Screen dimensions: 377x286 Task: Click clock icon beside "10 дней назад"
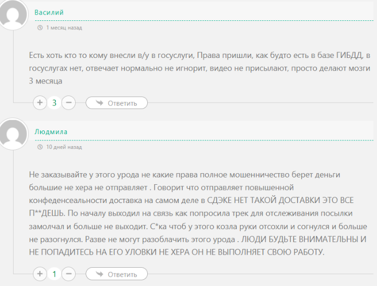(40, 147)
